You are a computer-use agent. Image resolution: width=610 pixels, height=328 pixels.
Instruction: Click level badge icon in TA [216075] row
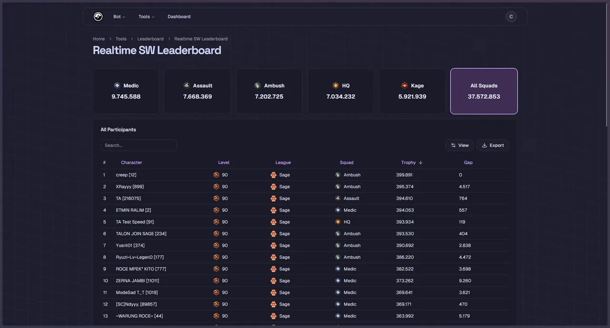(x=216, y=198)
